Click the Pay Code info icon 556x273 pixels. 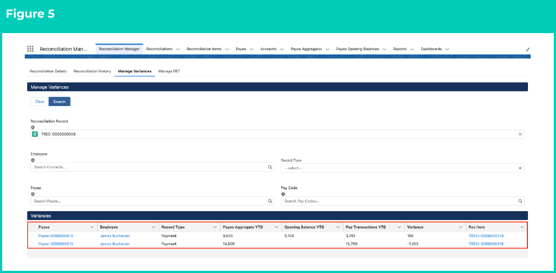[x=283, y=194]
